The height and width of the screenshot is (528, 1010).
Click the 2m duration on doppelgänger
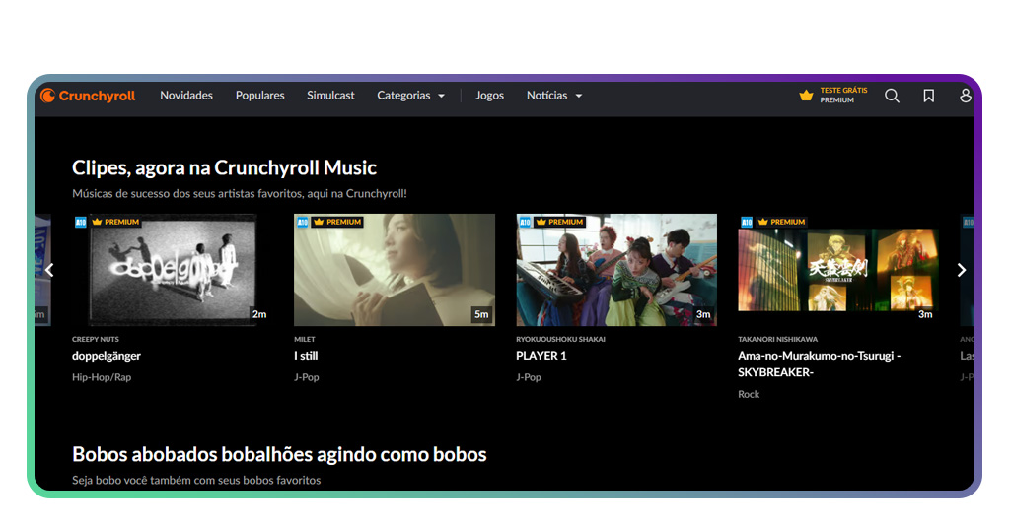tap(259, 314)
